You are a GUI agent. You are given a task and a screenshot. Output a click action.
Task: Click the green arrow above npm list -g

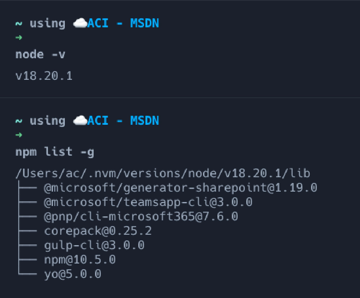19,135
